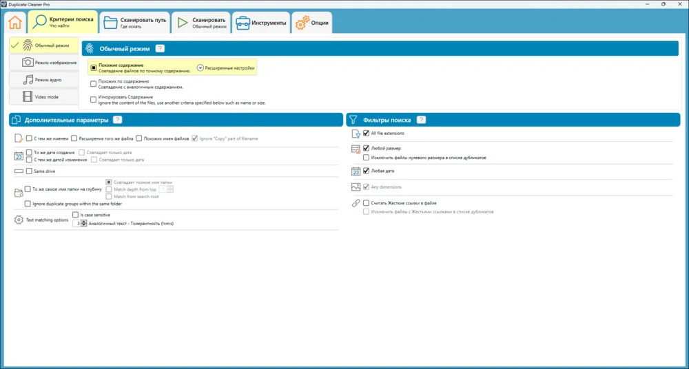This screenshot has height=369, width=689.
Task: Enable Расширение того же файла checkbox
Action: pos(74,138)
